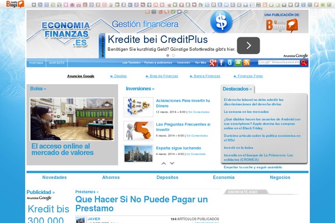335x223 pixels.
Task: Open Durísimo artículo sobre política económica link
Action: (x=262, y=138)
